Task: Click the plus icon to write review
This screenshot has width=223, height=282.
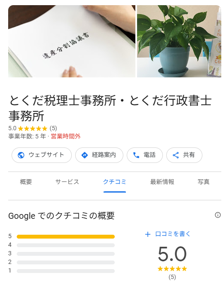Action: (x=147, y=234)
